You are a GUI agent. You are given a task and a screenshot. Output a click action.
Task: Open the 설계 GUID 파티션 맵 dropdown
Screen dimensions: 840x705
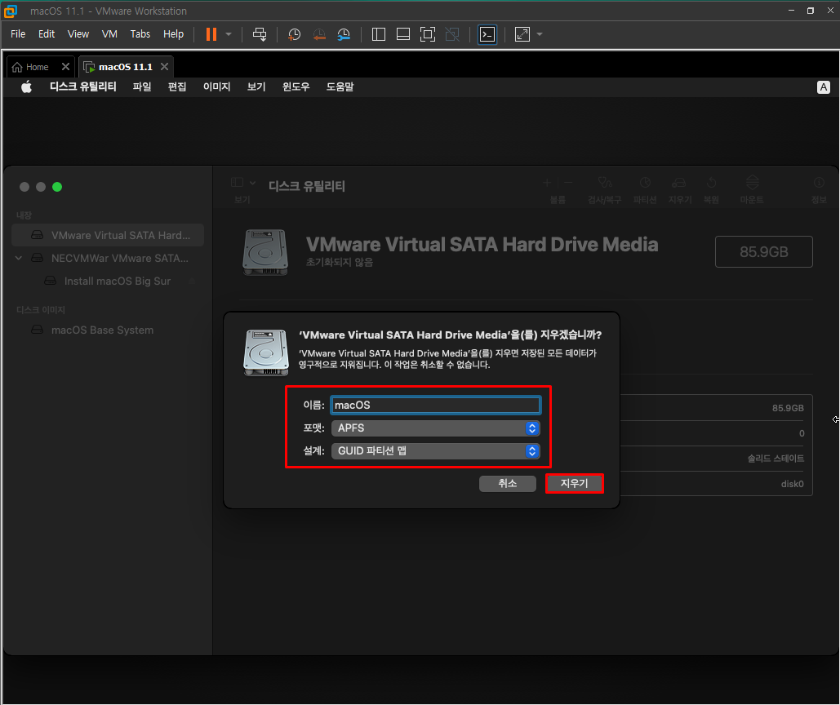[436, 450]
